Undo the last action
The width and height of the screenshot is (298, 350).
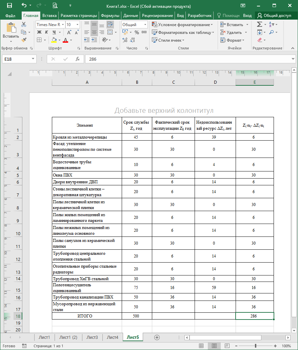pyautogui.click(x=24, y=5)
